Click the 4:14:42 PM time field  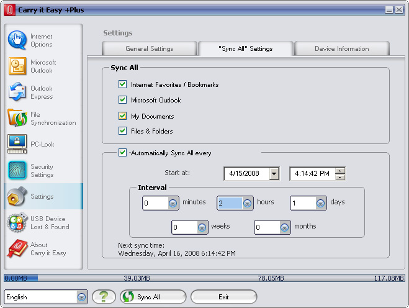[x=312, y=174]
